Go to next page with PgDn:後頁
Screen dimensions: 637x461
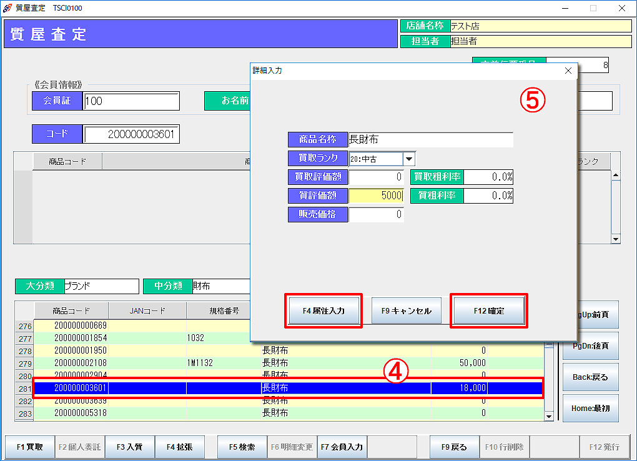590,345
